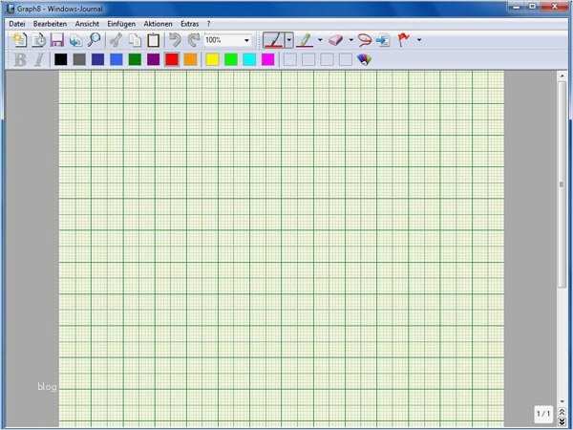The height and width of the screenshot is (430, 573).
Task: Open the Ansicht menu
Action: [x=87, y=24]
